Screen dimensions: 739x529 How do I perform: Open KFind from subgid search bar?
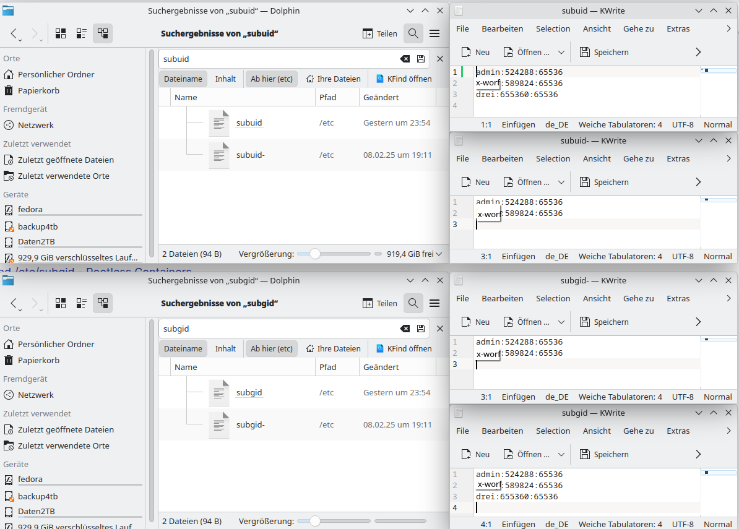coord(404,348)
